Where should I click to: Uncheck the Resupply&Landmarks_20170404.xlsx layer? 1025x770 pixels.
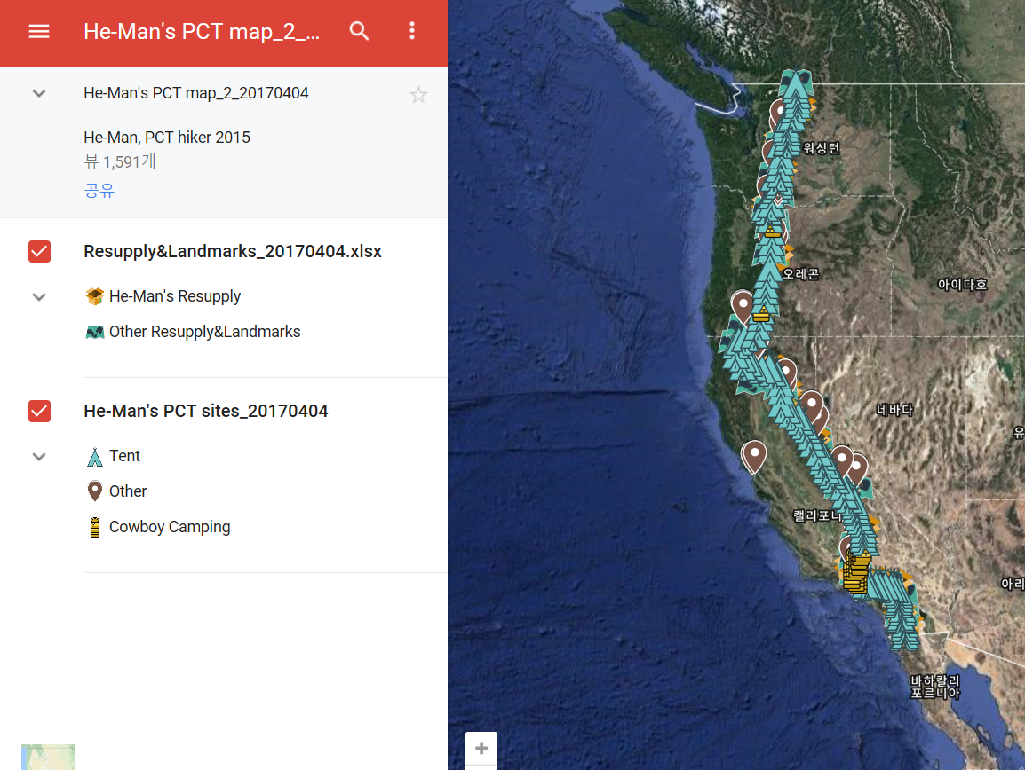[39, 251]
